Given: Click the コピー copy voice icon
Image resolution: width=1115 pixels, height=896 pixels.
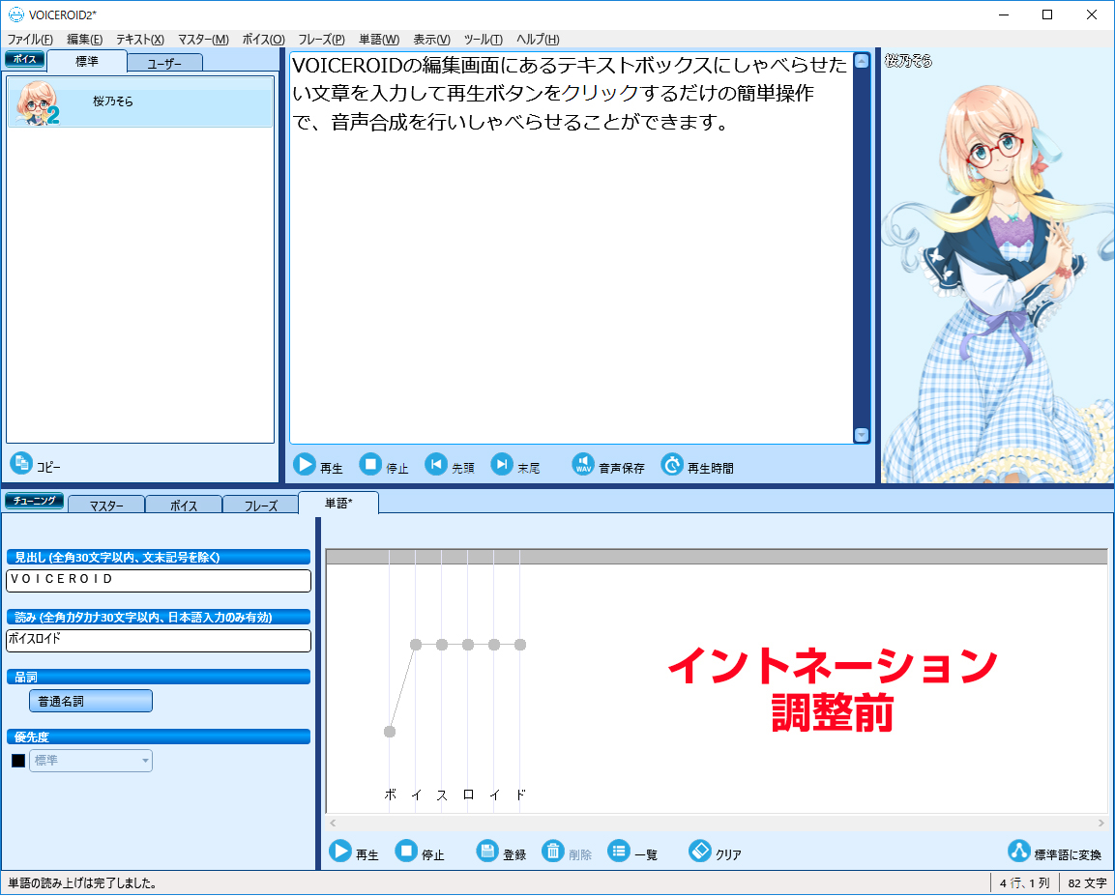Looking at the screenshot, I should 21,463.
